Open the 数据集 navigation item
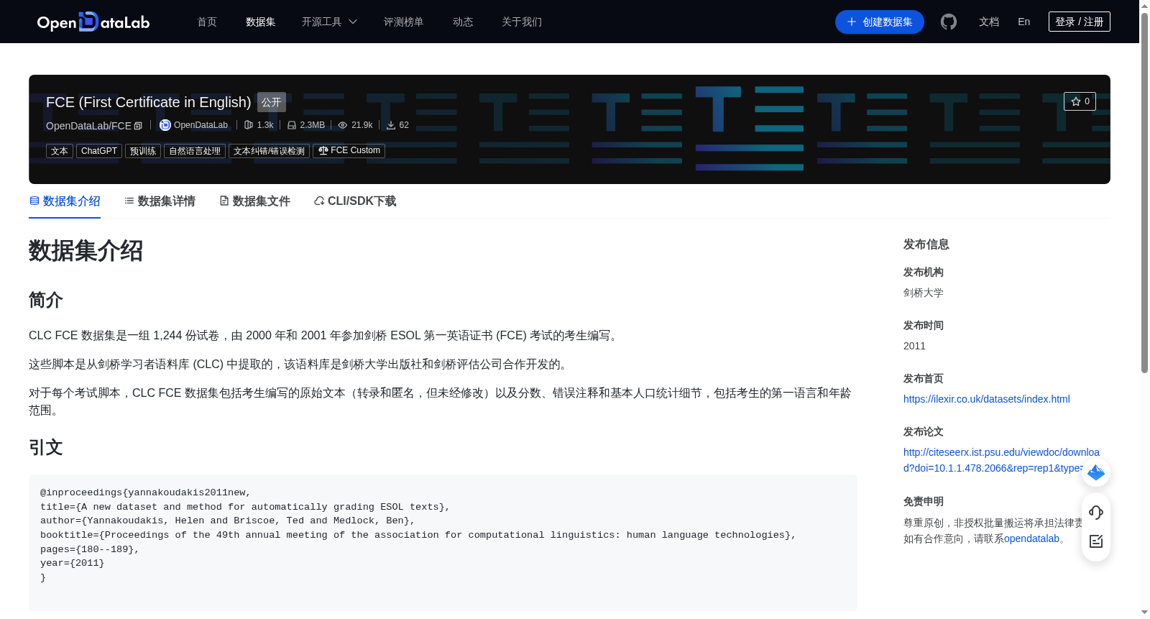Viewport: 1150px width, 619px height. 260,22
